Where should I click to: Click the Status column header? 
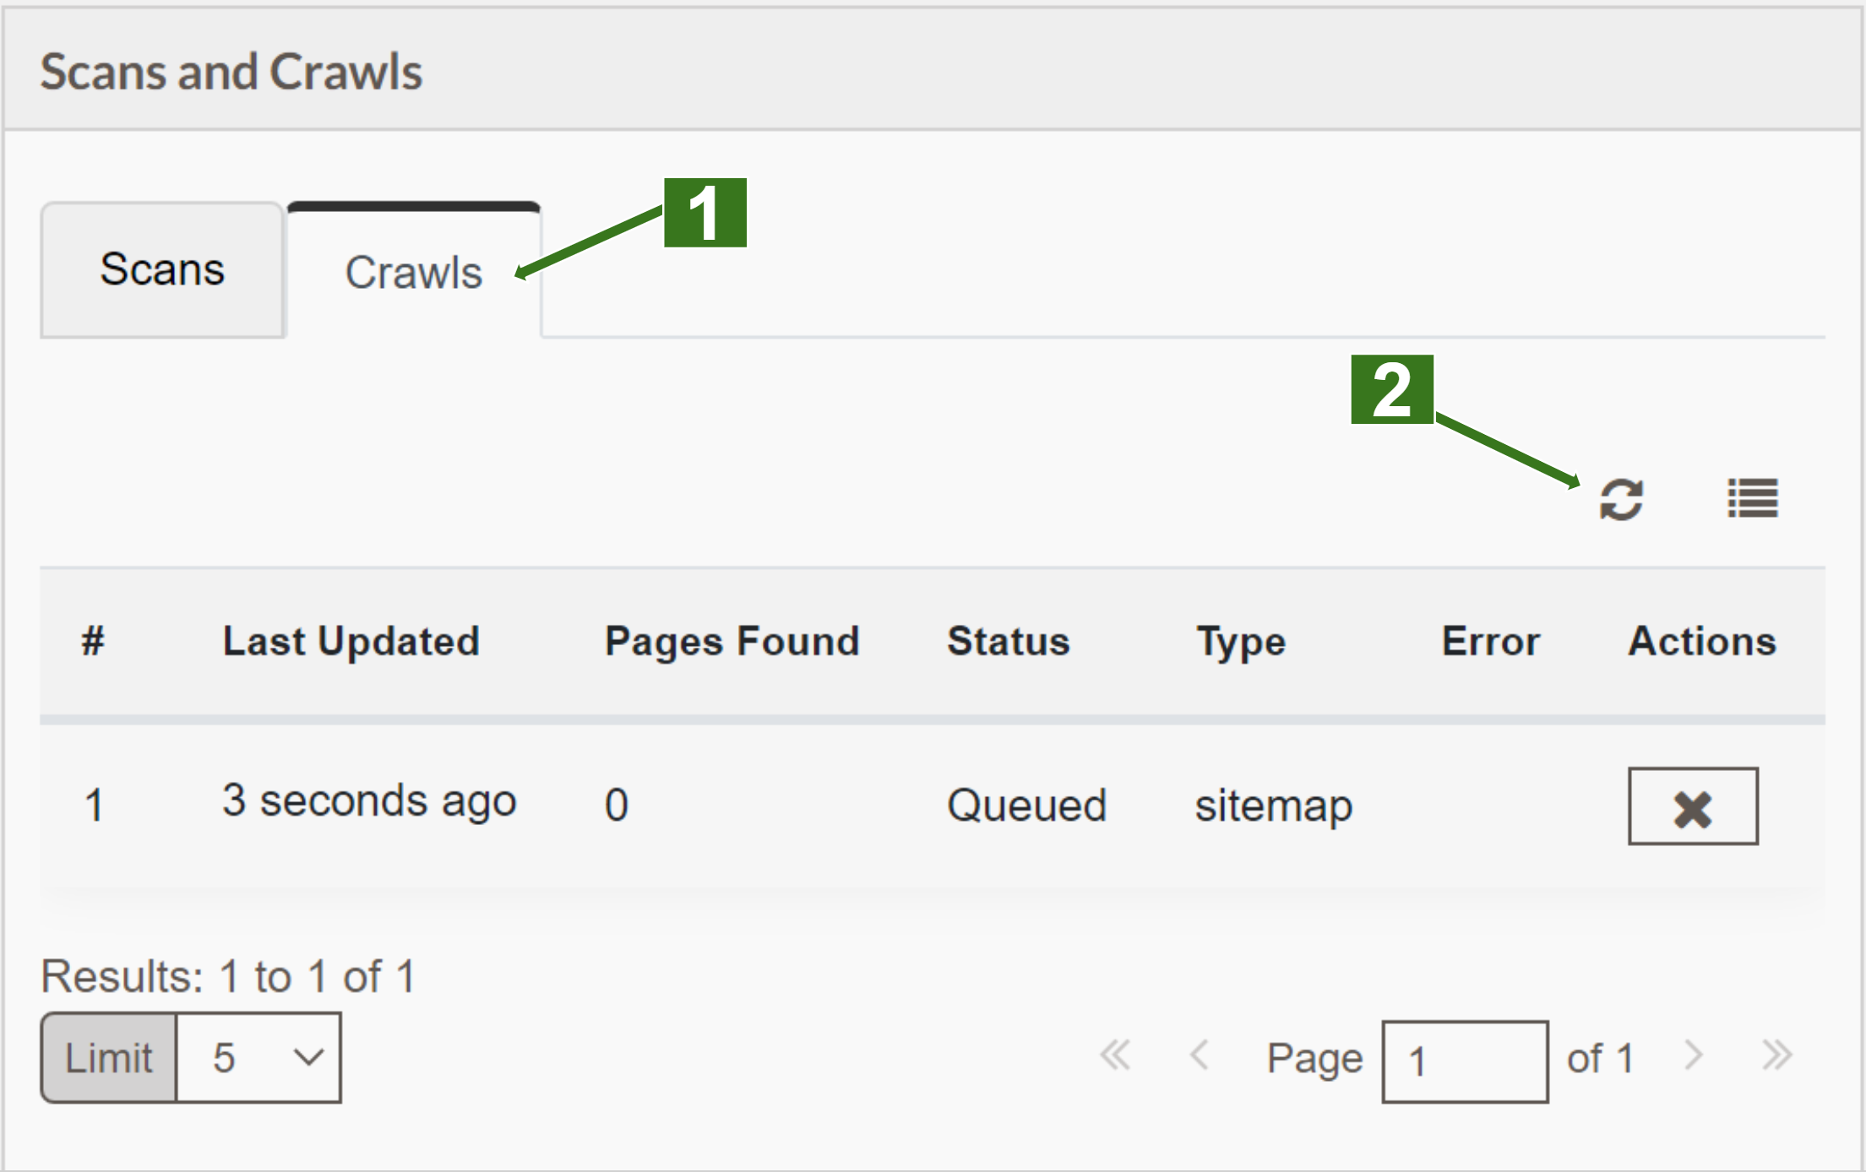[1009, 641]
